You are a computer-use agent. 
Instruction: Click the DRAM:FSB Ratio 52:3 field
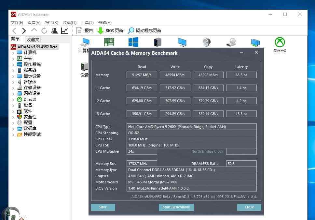coord(241,164)
